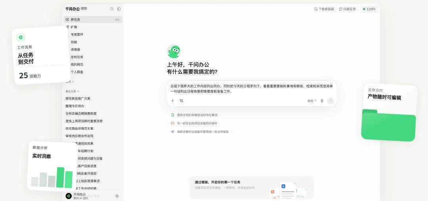Viewport: 428px width, 201px height.
Task: Click the plus icon to add attachment
Action: 172,101
